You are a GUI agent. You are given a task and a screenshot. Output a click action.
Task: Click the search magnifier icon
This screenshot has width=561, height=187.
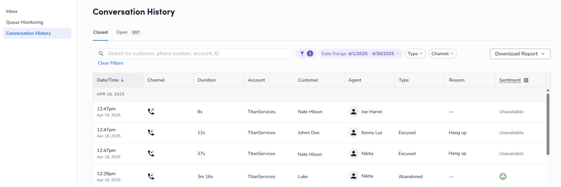click(101, 54)
